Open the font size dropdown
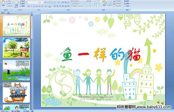 (x=43, y=2)
